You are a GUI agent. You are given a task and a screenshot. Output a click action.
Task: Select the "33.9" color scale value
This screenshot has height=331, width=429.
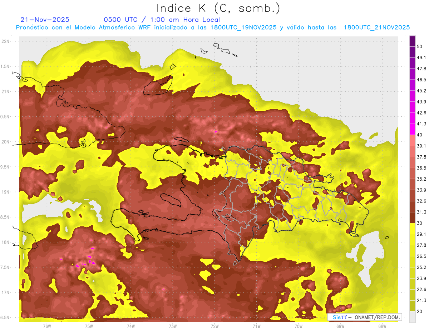point(421,190)
